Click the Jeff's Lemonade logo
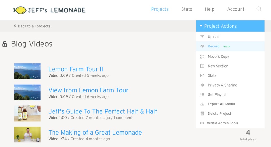The height and width of the screenshot is (147, 271). click(x=49, y=10)
